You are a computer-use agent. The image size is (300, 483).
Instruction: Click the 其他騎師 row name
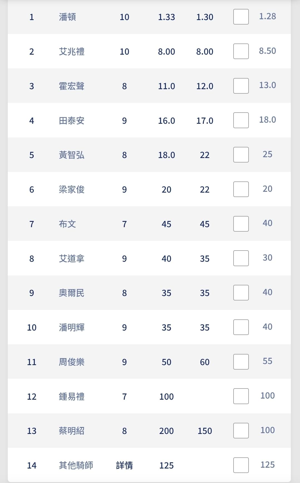click(x=76, y=465)
